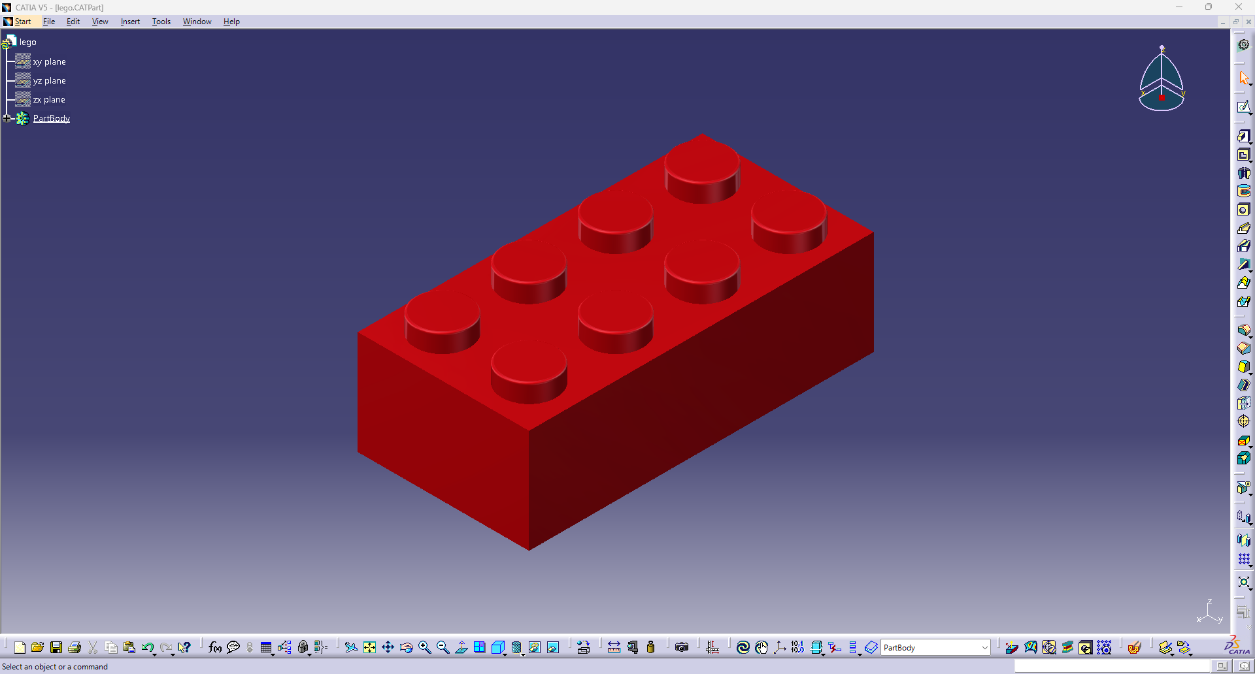Save the lego part with the floppy icon
This screenshot has width=1255, height=674.
[56, 647]
